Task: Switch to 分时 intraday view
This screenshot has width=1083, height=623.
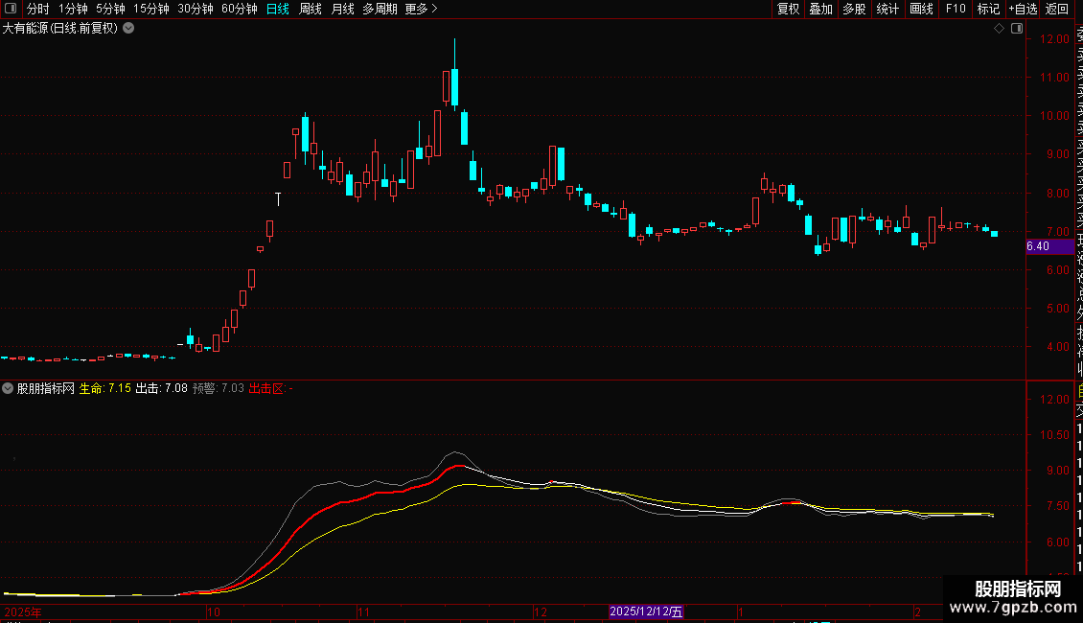Action: click(x=38, y=9)
